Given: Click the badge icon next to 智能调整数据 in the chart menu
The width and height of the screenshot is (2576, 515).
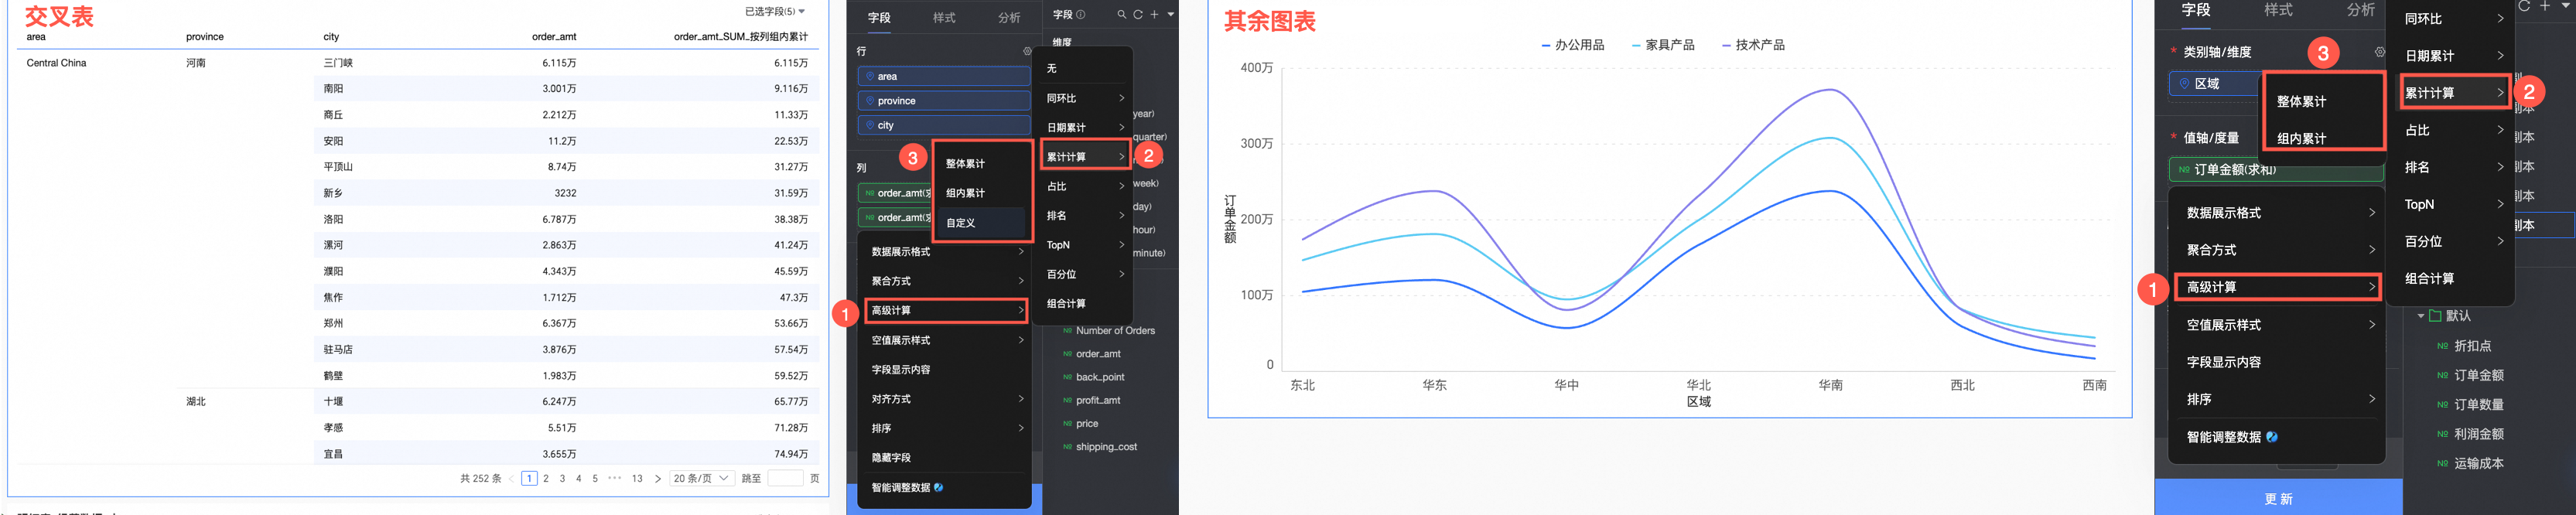Looking at the screenshot, I should click(x=2272, y=437).
